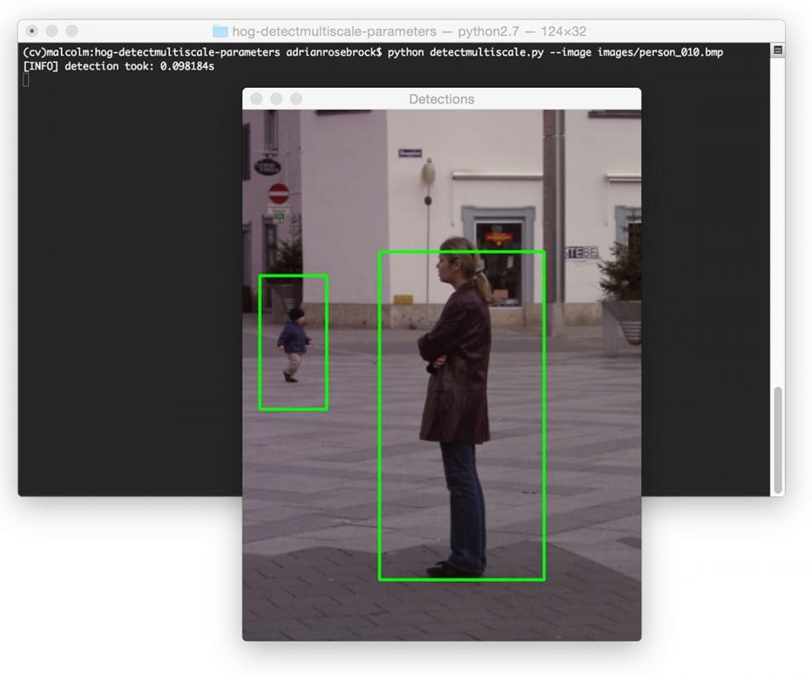
Task: Click the terminal cursor on the empty prompt line
Action: coord(26,80)
